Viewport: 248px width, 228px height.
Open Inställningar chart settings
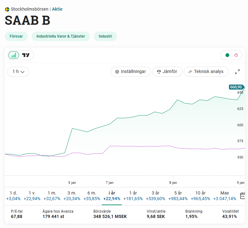click(x=131, y=72)
